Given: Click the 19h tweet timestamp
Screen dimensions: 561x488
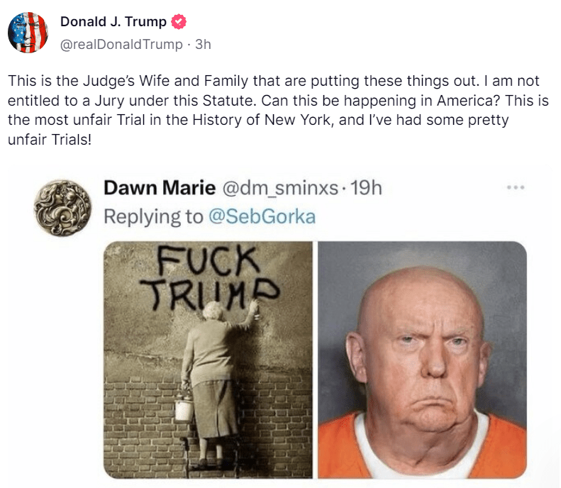Looking at the screenshot, I should pos(366,188).
